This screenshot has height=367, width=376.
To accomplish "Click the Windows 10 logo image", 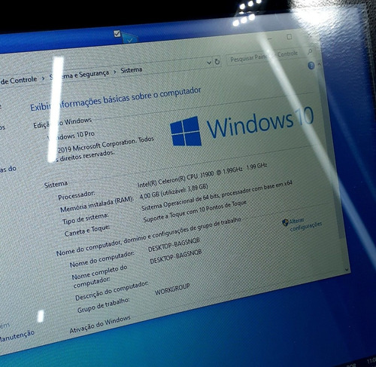I will pos(242,127).
